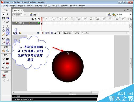
Task: Pick the Eraser tool
Action: [x=8, y=43]
